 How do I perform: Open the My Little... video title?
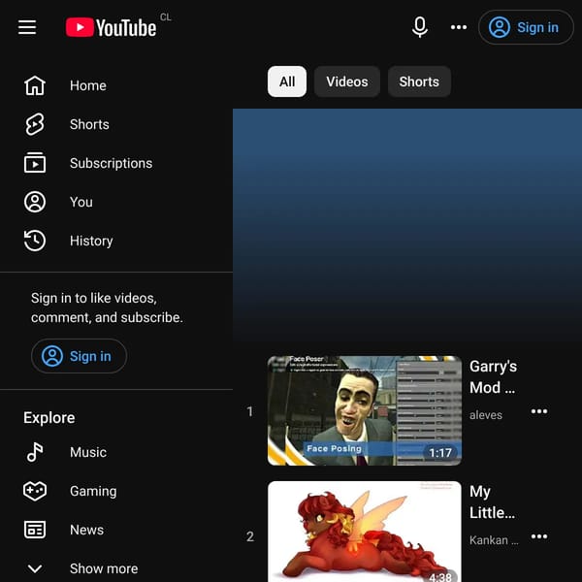pos(492,502)
